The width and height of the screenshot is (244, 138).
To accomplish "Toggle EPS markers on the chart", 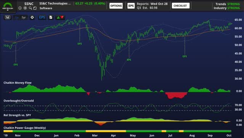I will click(x=42, y=17).
